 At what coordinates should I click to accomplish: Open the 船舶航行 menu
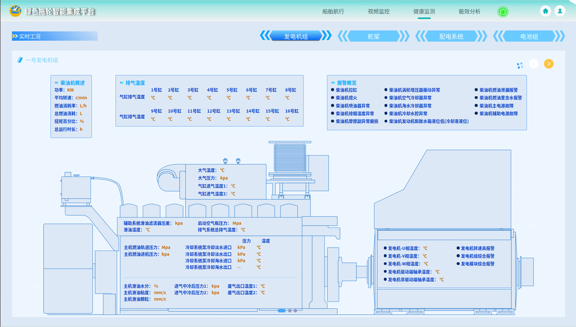click(x=333, y=12)
